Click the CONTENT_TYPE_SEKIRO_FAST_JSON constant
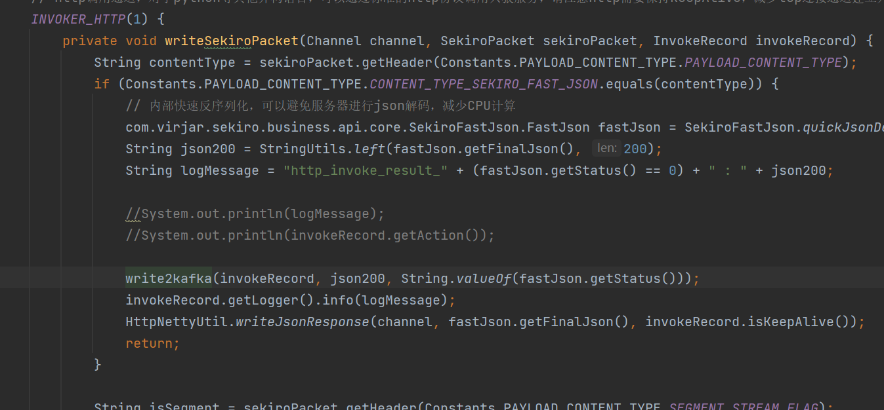The height and width of the screenshot is (410, 884). pos(484,84)
